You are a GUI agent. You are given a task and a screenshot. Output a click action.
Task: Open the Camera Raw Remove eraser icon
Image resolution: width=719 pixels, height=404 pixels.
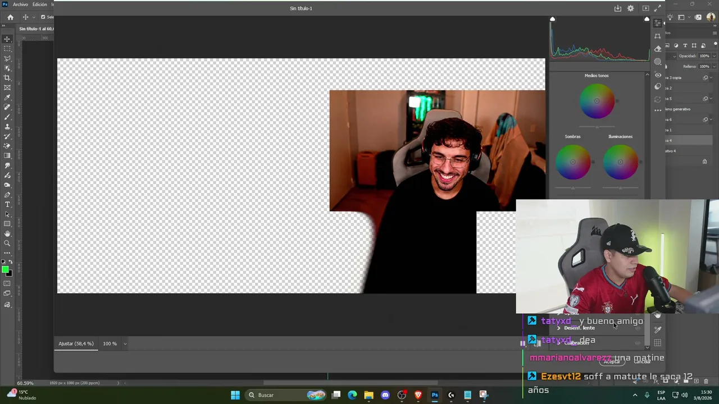pyautogui.click(x=658, y=49)
